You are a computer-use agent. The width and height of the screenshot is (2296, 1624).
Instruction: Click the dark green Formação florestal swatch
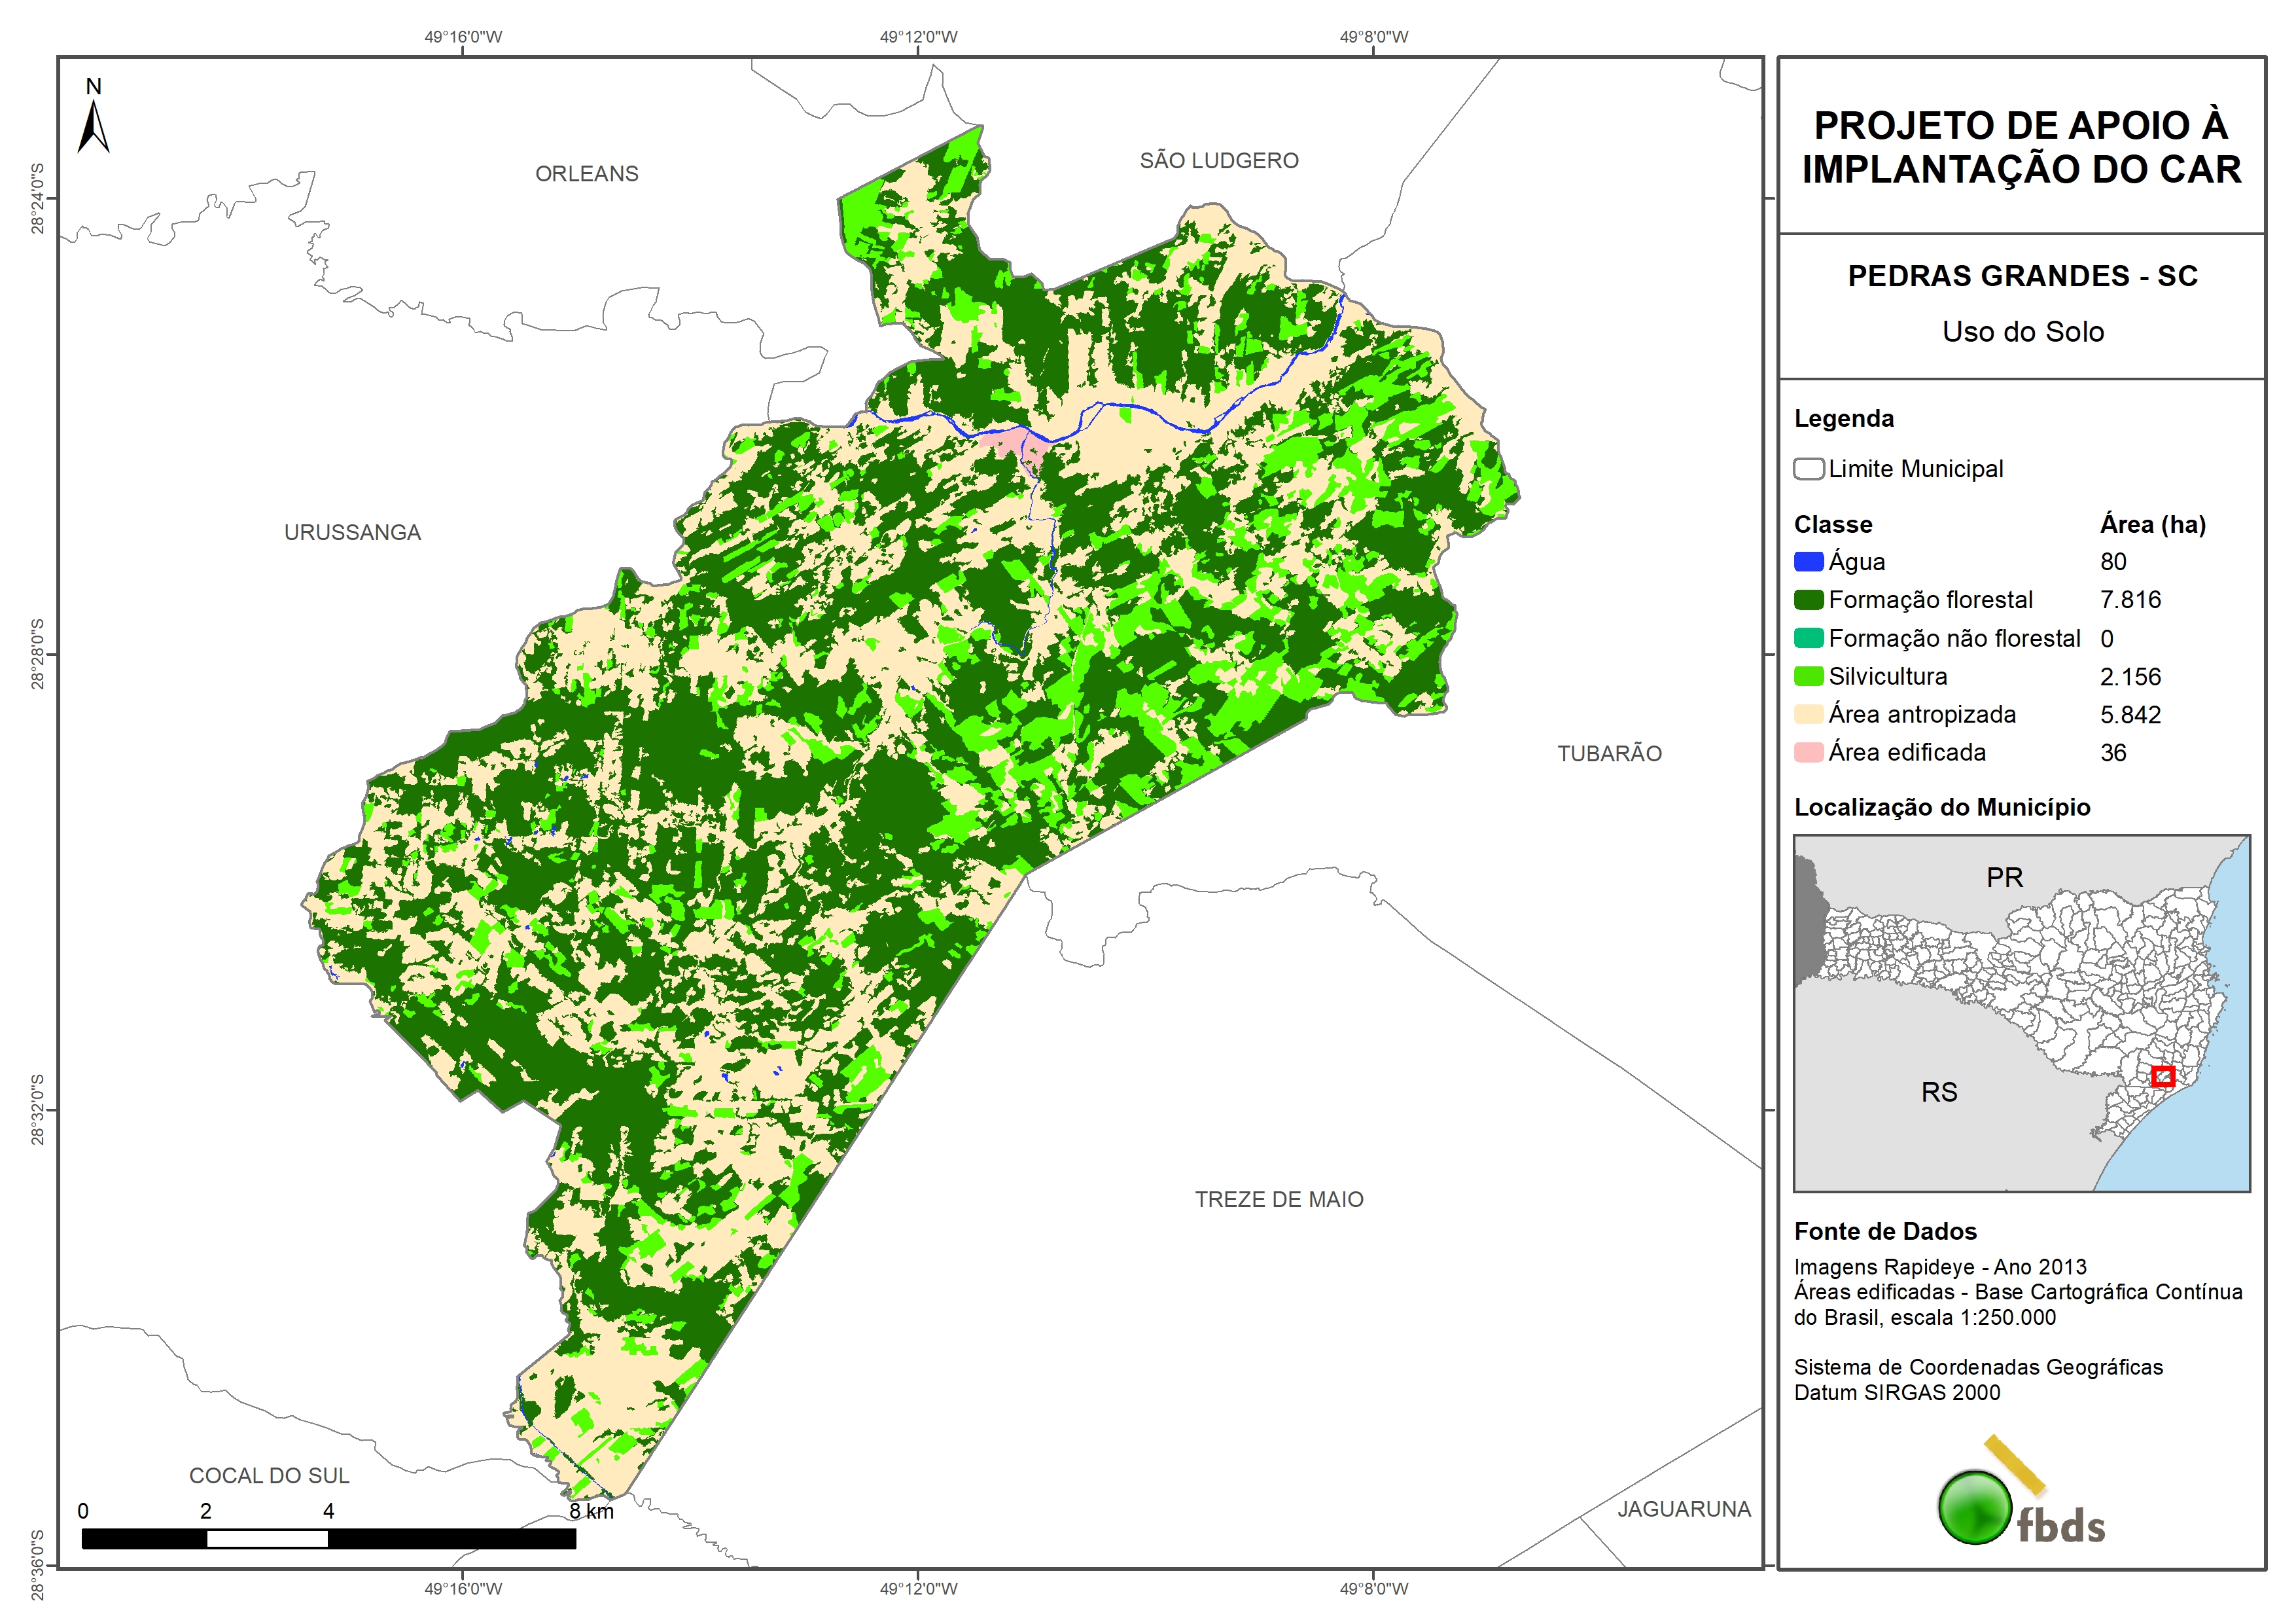pos(1808,600)
